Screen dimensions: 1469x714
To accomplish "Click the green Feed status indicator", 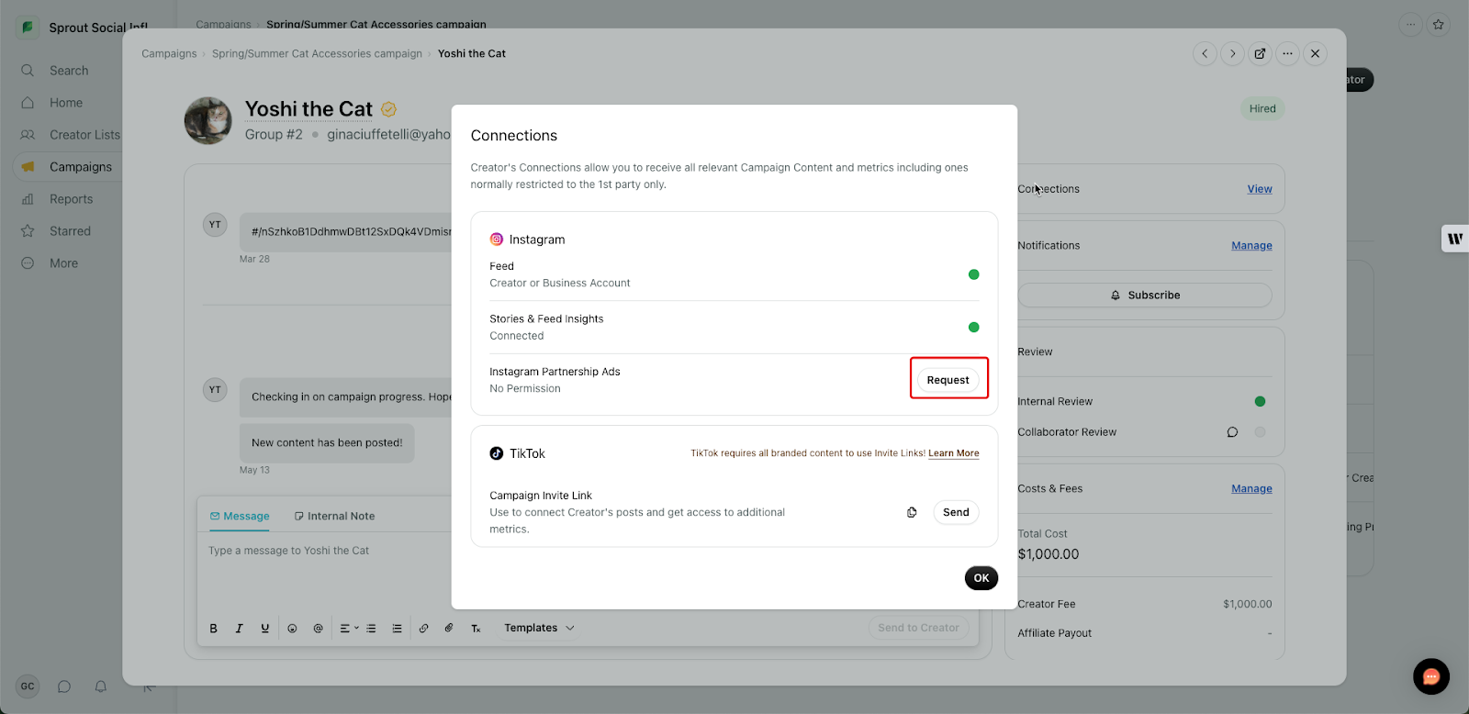I will (974, 274).
